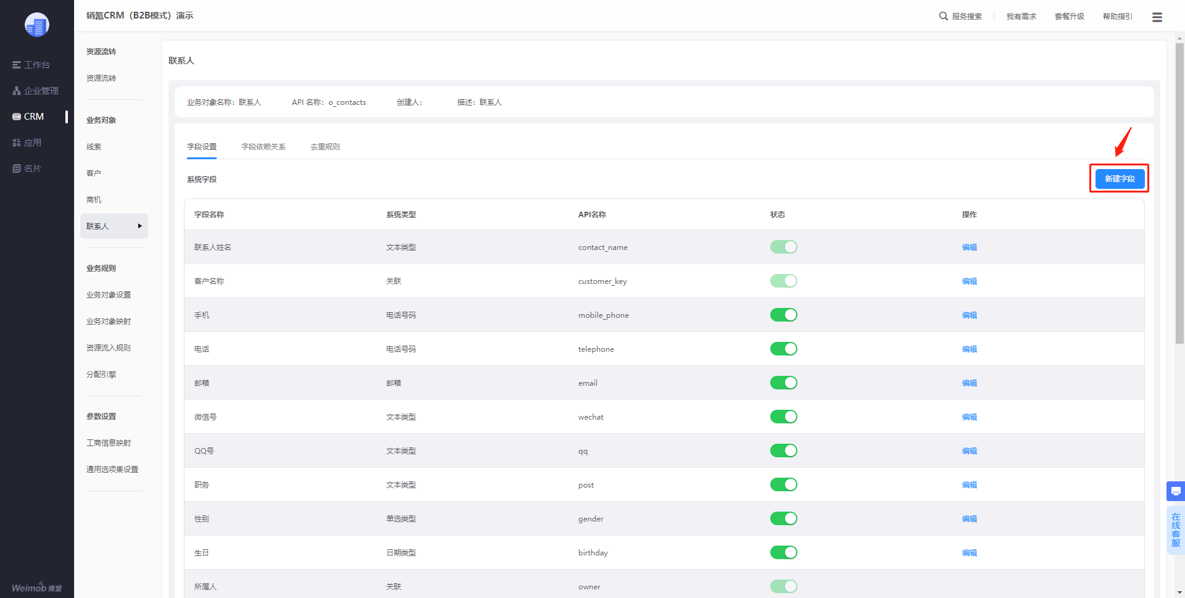Open 资源流转 menu item
The image size is (1185, 598).
pos(101,78)
